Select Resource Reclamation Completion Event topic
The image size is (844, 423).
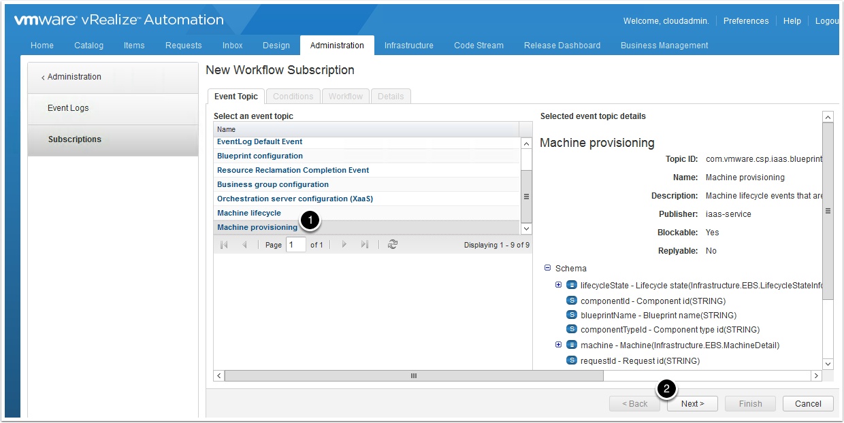click(x=366, y=171)
